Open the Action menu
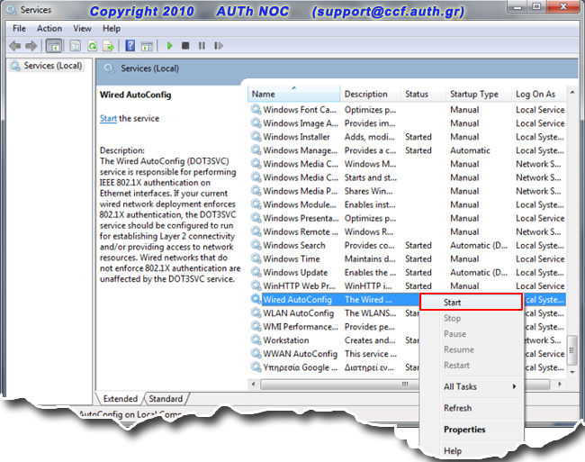The image size is (585, 462). pos(49,28)
